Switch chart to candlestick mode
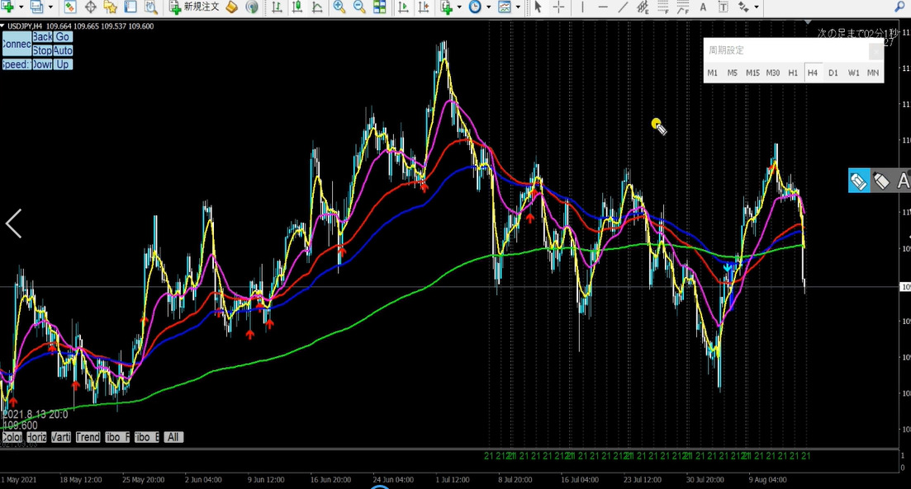This screenshot has width=911, height=489. coord(296,7)
